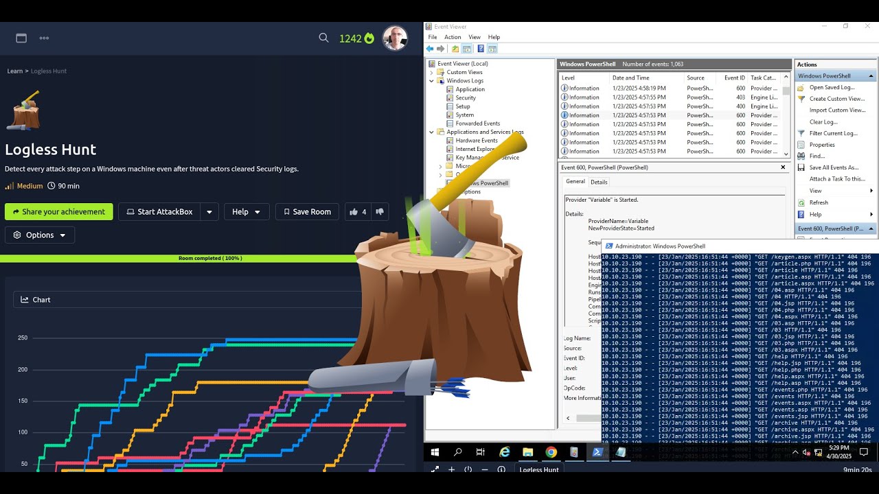Click the info icon in VM control bar
The width and height of the screenshot is (879, 494).
click(x=501, y=469)
